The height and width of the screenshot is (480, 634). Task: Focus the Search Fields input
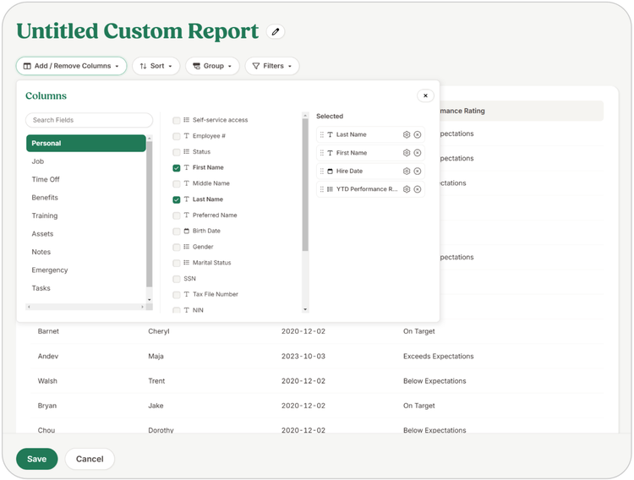[89, 120]
